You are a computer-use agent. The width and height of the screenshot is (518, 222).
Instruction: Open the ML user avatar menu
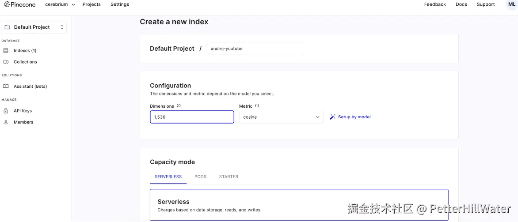tap(511, 4)
